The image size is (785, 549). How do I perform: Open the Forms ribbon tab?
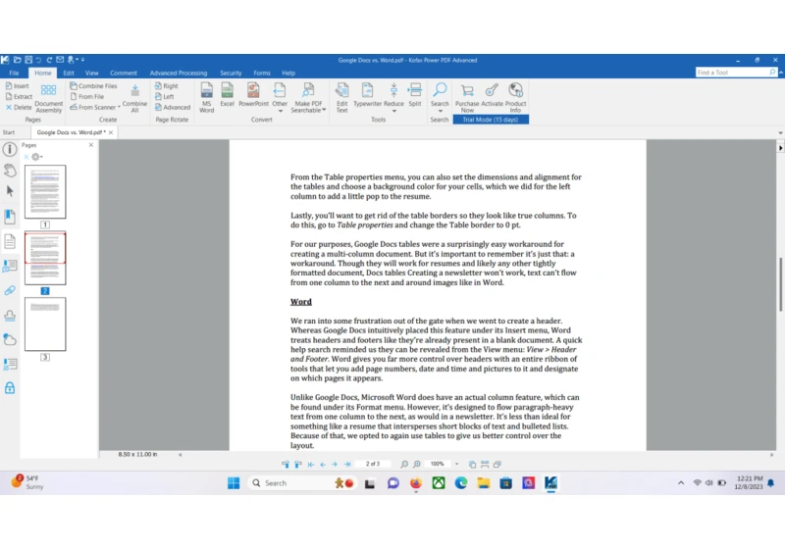262,73
